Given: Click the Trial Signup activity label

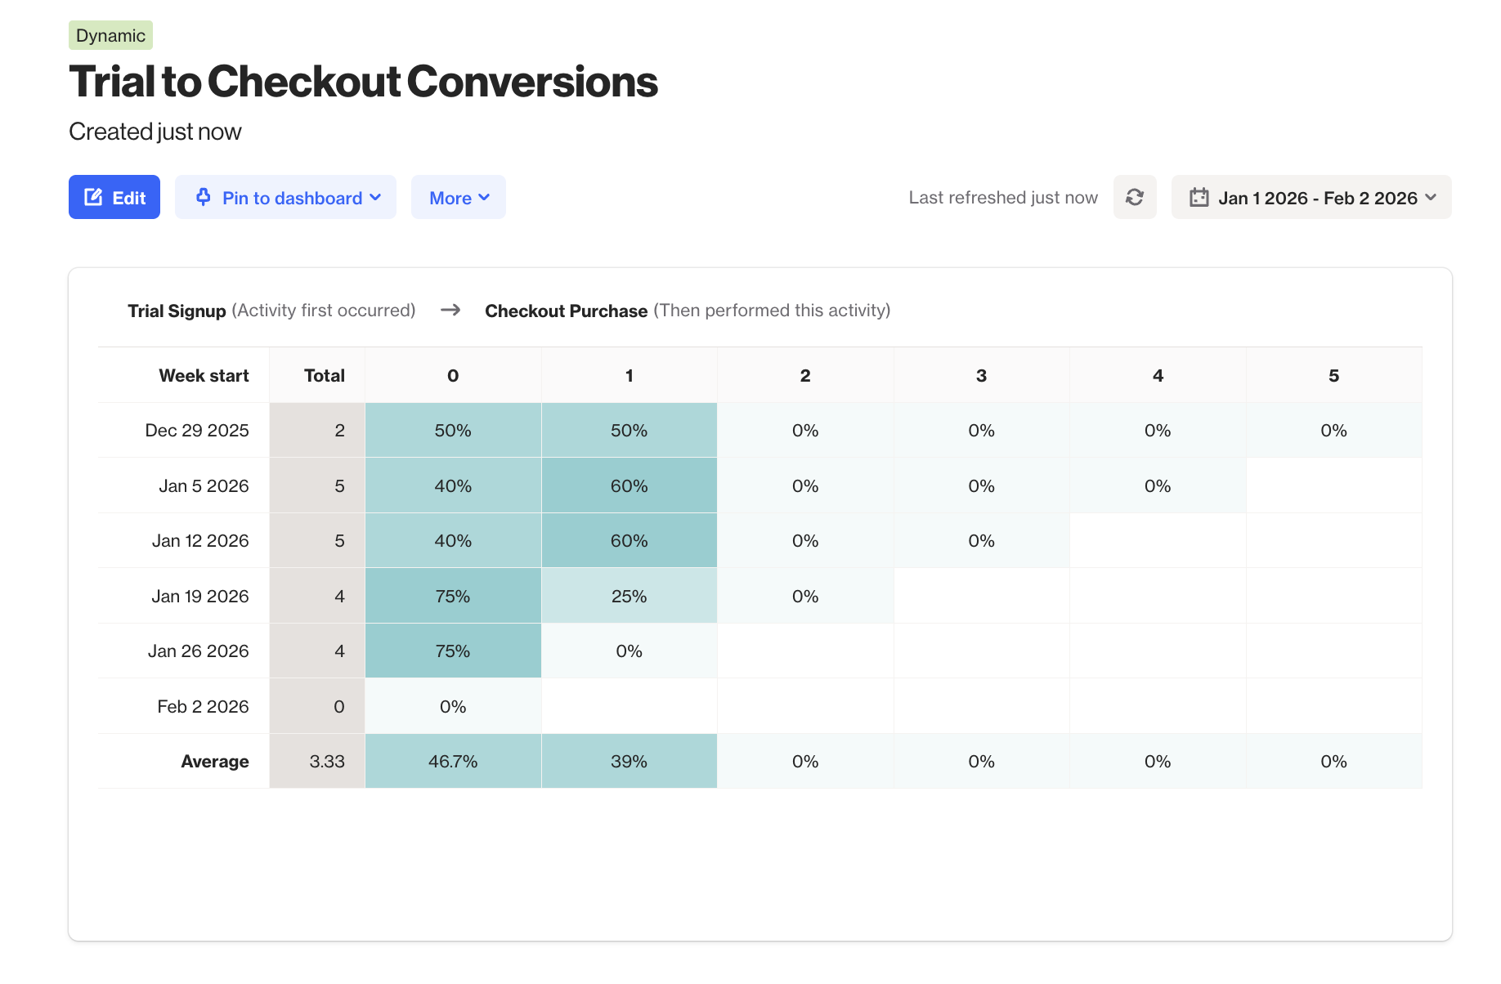Looking at the screenshot, I should point(177,311).
